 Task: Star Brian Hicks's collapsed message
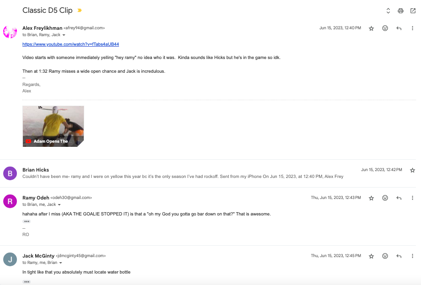coord(412,170)
